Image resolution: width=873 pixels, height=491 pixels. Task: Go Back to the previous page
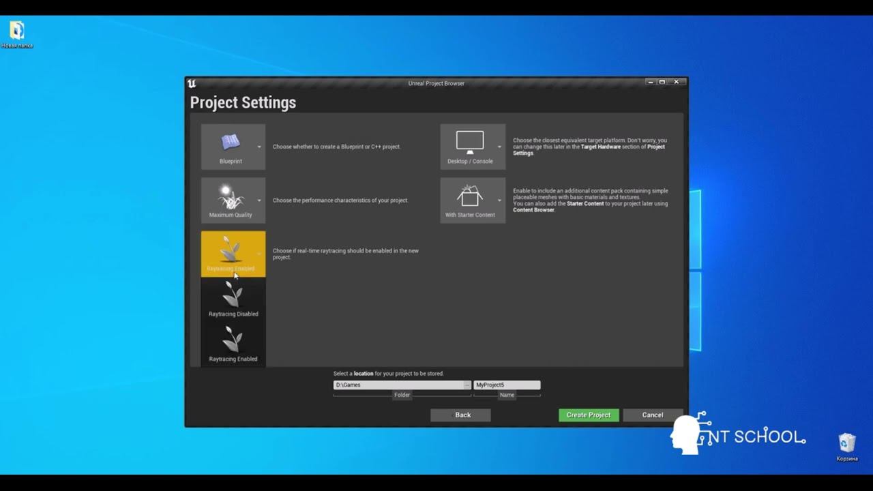click(x=460, y=415)
